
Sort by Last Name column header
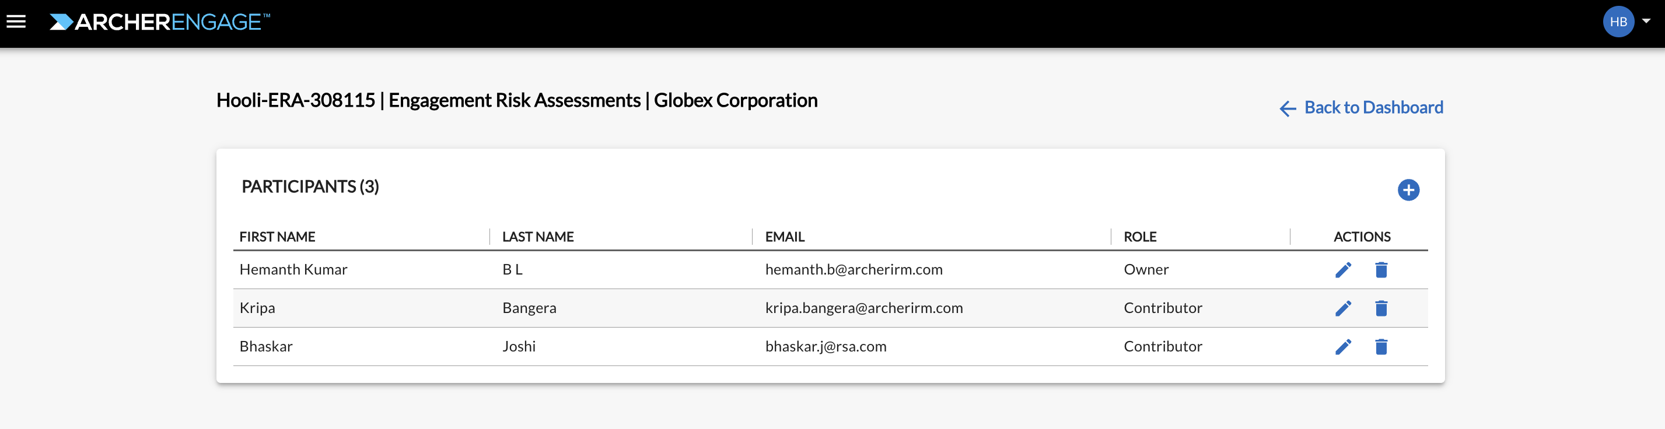[x=538, y=237]
